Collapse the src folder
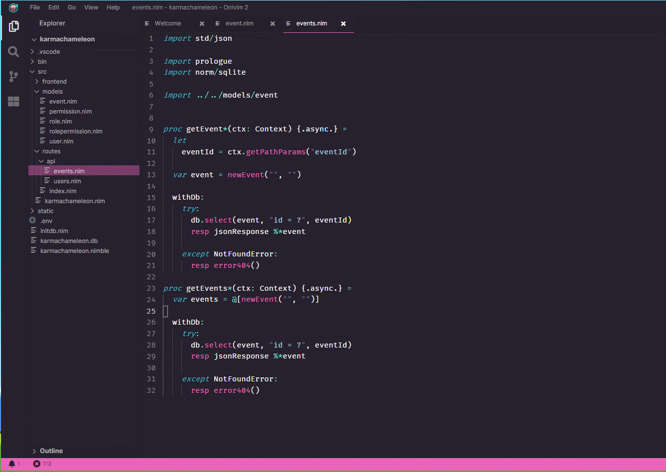 (x=32, y=72)
